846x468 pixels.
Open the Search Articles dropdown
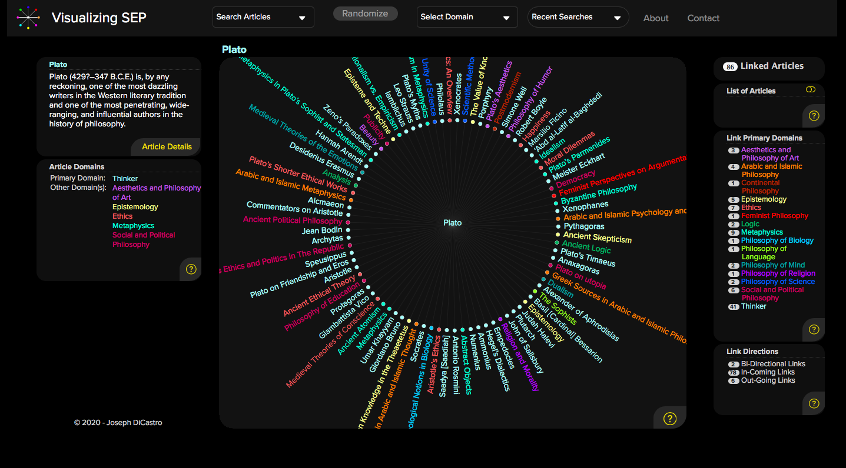(x=263, y=17)
